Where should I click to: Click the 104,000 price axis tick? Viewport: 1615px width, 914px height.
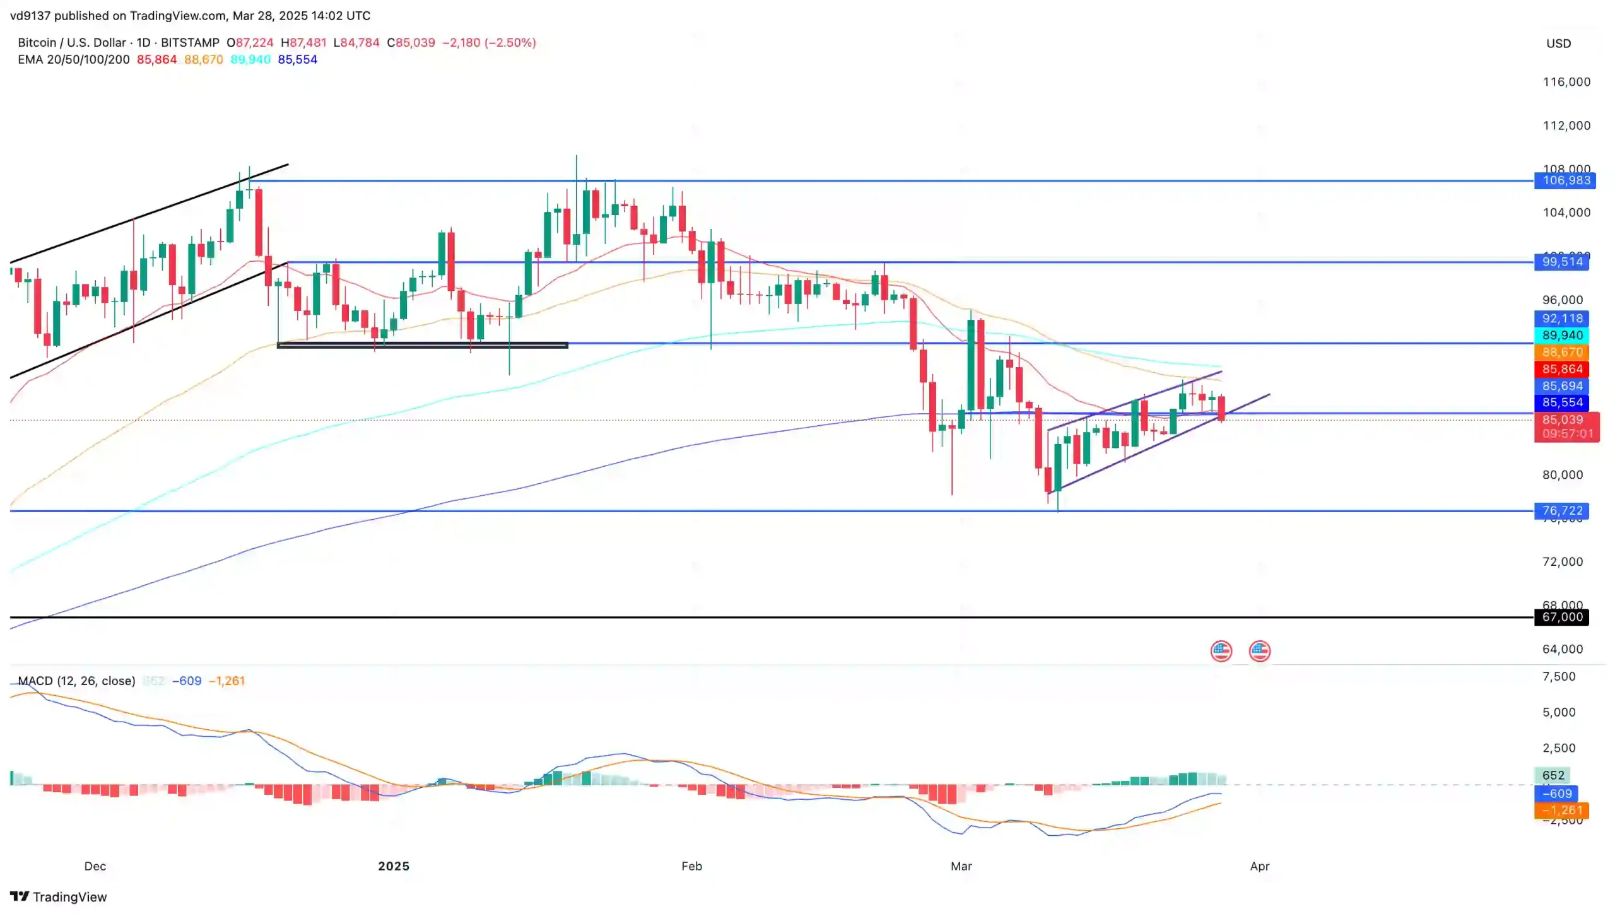(x=1566, y=213)
